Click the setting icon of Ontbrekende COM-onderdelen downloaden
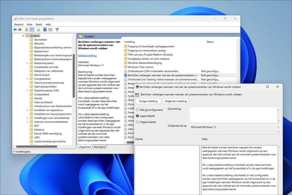 125,71
